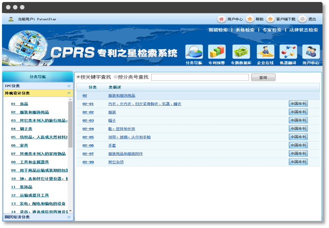This screenshot has height=228, width=329.
Task: Open the 机器翻译 network icon
Action: pyautogui.click(x=288, y=51)
